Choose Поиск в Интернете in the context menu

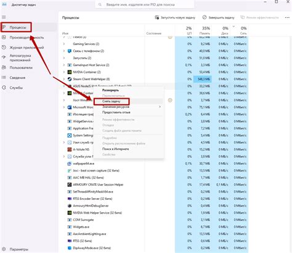tap(116, 149)
